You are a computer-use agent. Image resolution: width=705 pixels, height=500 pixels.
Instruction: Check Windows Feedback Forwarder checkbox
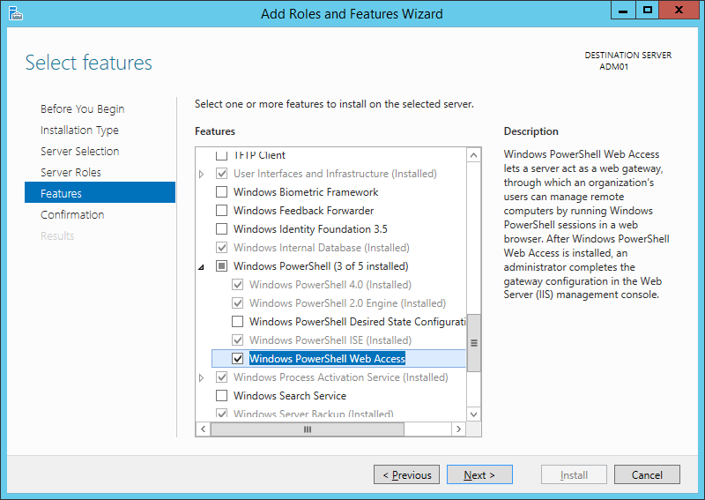[222, 211]
